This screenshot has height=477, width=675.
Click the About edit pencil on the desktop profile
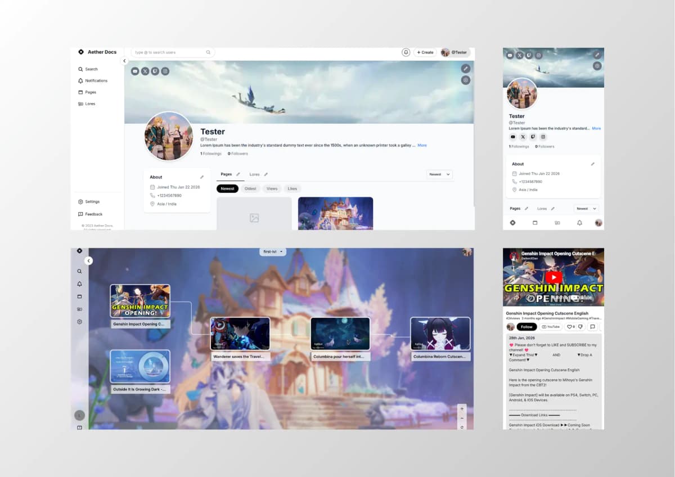pos(202,177)
